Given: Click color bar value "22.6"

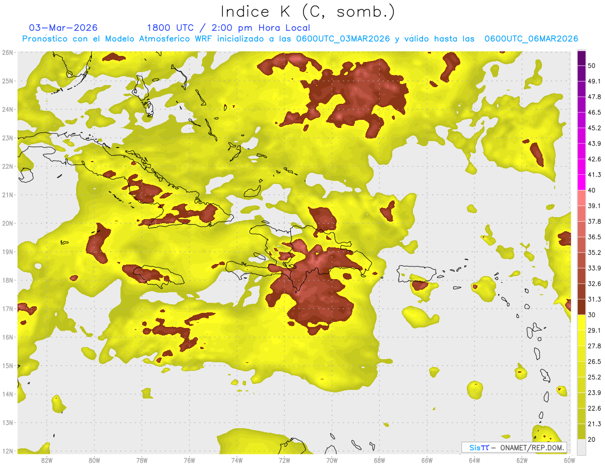Looking at the screenshot, I should pos(594,409).
